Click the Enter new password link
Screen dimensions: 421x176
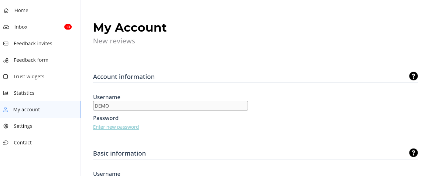[x=116, y=127]
